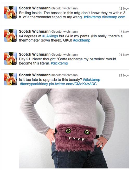The width and height of the screenshot is (129, 170).
Task: Click @scotchwichmann handle in 13 Nov tweet
Action: click(64, 32)
